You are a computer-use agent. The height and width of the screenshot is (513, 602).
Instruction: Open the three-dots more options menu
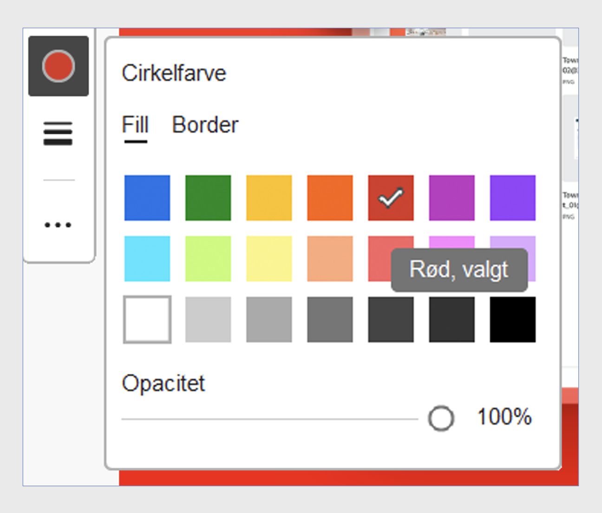58,225
